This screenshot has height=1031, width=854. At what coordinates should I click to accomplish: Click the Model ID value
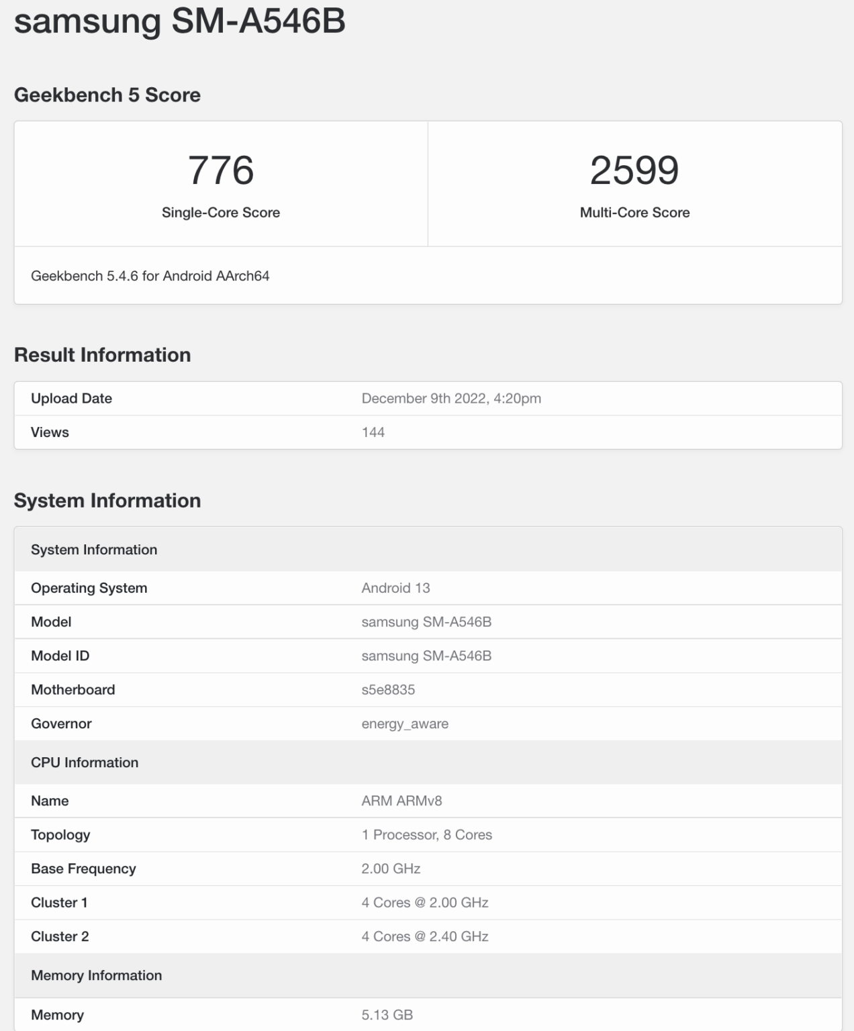click(x=425, y=656)
